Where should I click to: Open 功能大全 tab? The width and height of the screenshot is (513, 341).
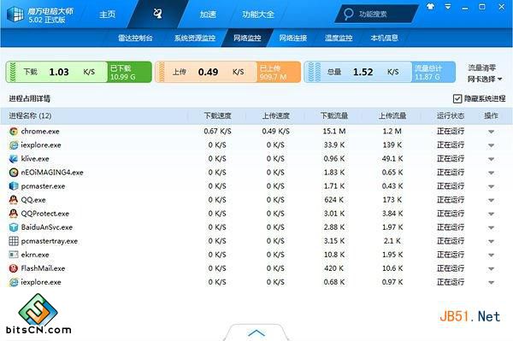pyautogui.click(x=258, y=15)
